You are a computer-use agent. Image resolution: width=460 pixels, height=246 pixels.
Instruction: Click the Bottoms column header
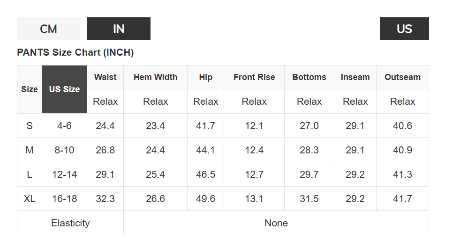[309, 77]
